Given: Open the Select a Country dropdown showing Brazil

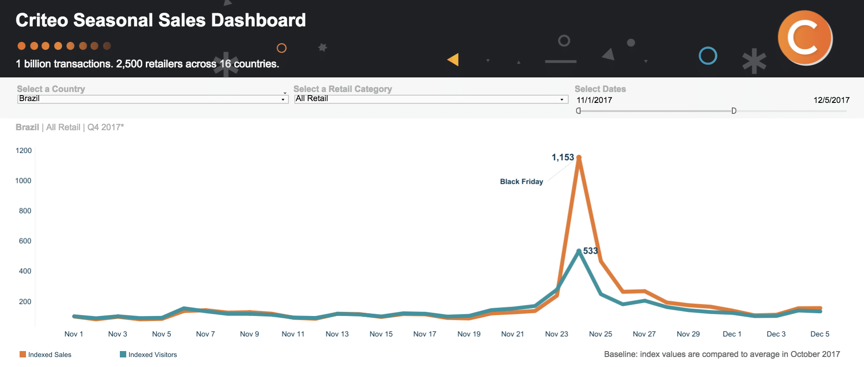Looking at the screenshot, I should (153, 99).
